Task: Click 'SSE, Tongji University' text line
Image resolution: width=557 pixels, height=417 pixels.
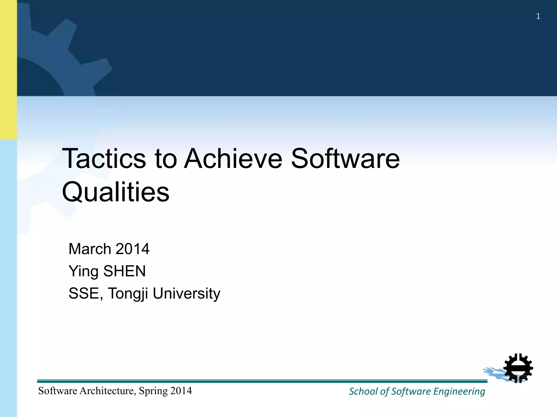Action: point(144,293)
